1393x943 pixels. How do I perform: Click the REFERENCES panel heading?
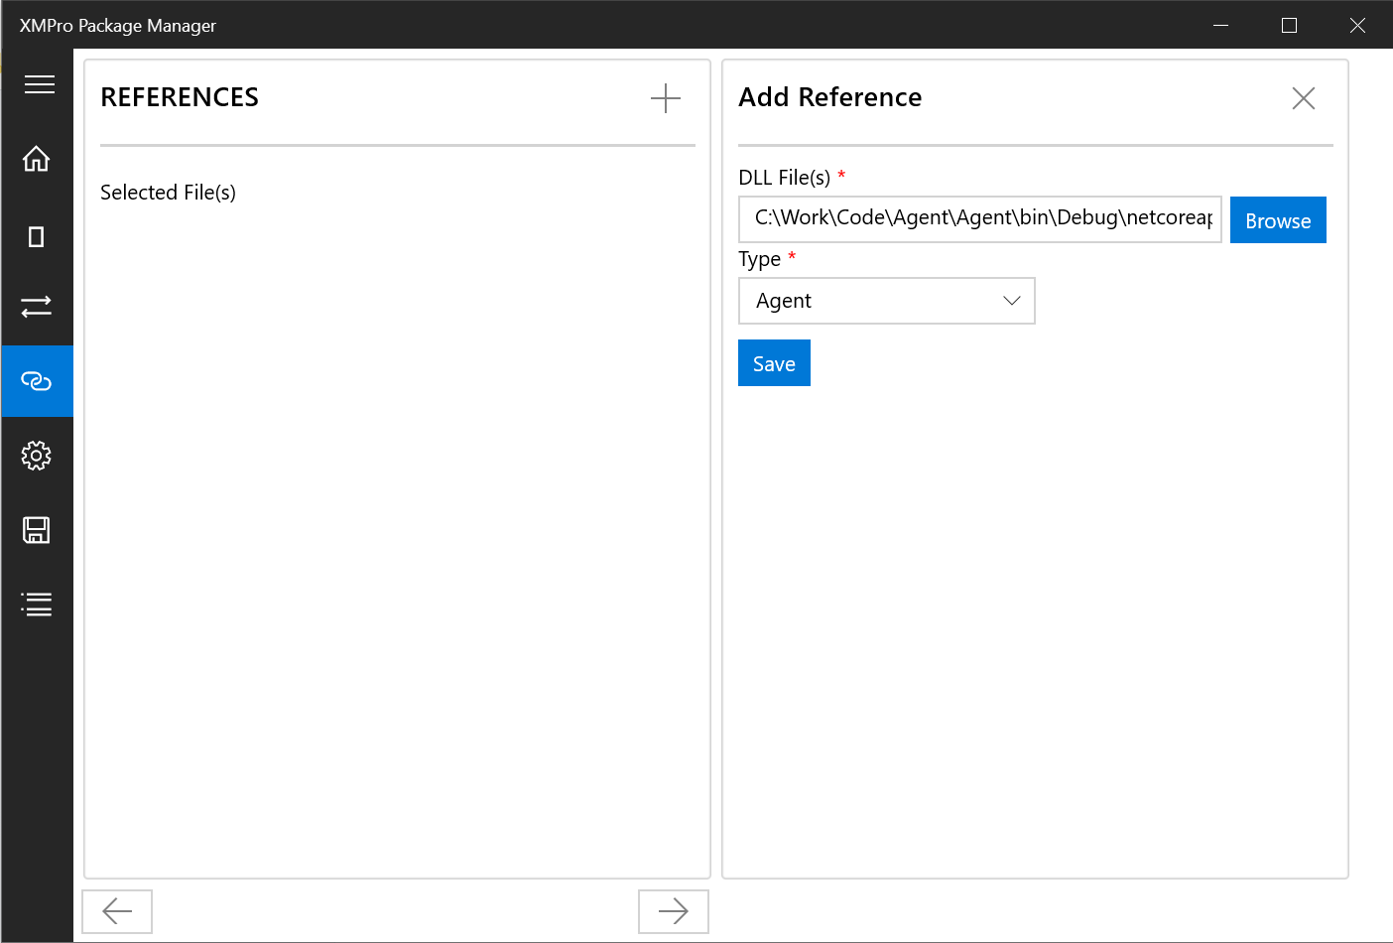(179, 96)
